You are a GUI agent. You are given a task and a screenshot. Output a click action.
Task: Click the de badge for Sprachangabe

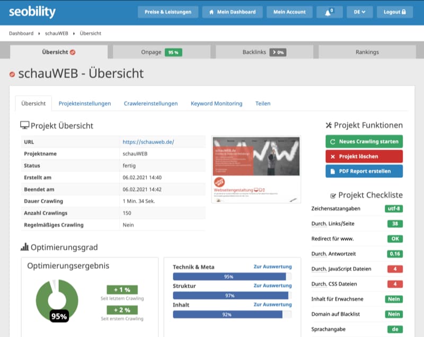pos(395,329)
